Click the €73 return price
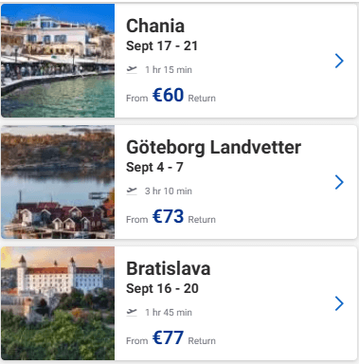 tap(168, 216)
